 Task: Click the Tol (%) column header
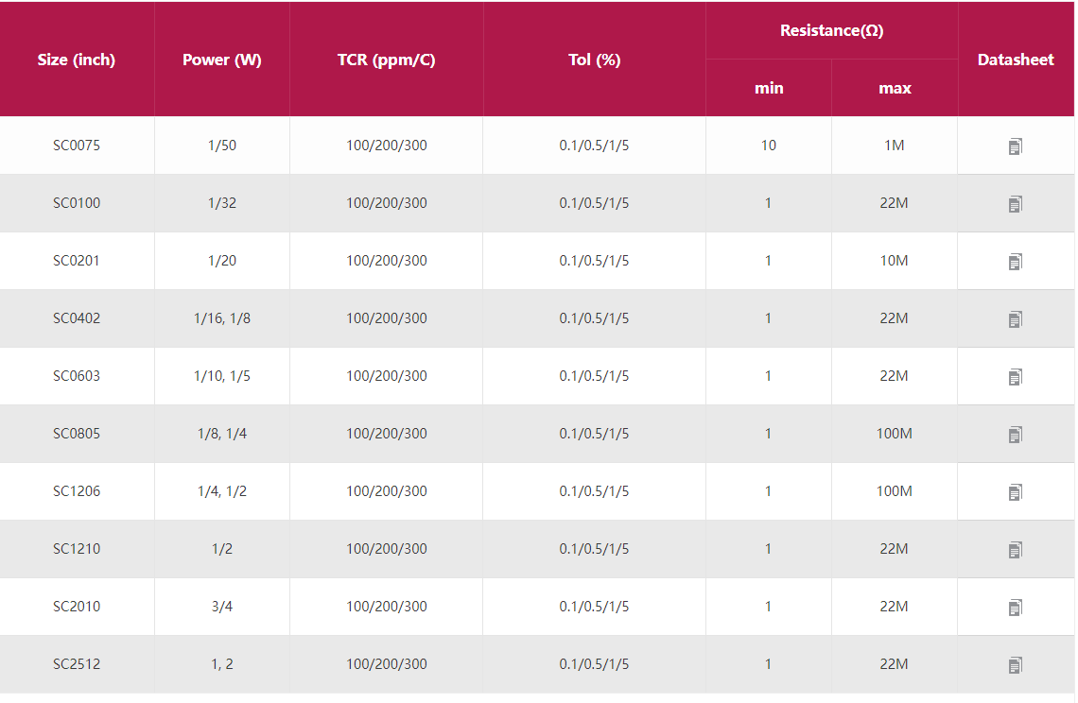pos(594,60)
